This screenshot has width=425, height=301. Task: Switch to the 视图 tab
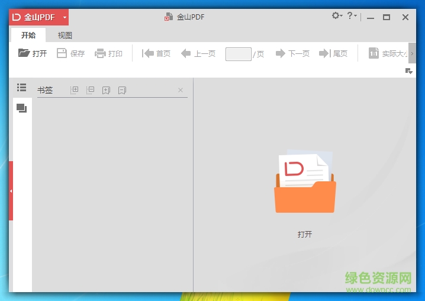65,36
